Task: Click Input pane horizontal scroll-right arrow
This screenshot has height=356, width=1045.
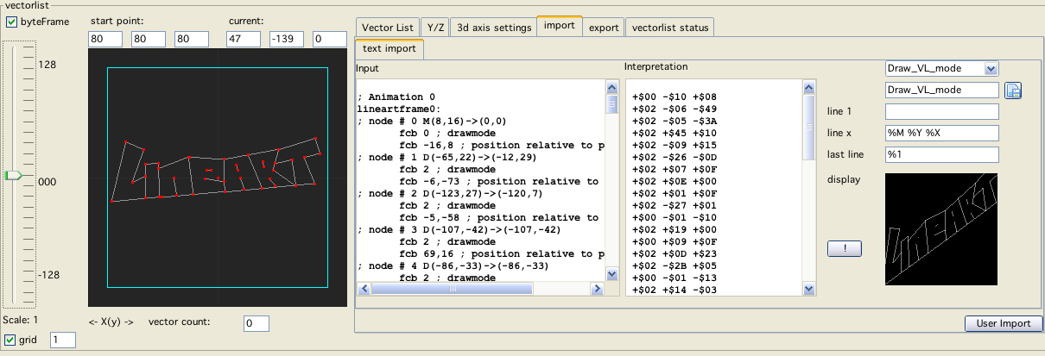Action: point(596,290)
